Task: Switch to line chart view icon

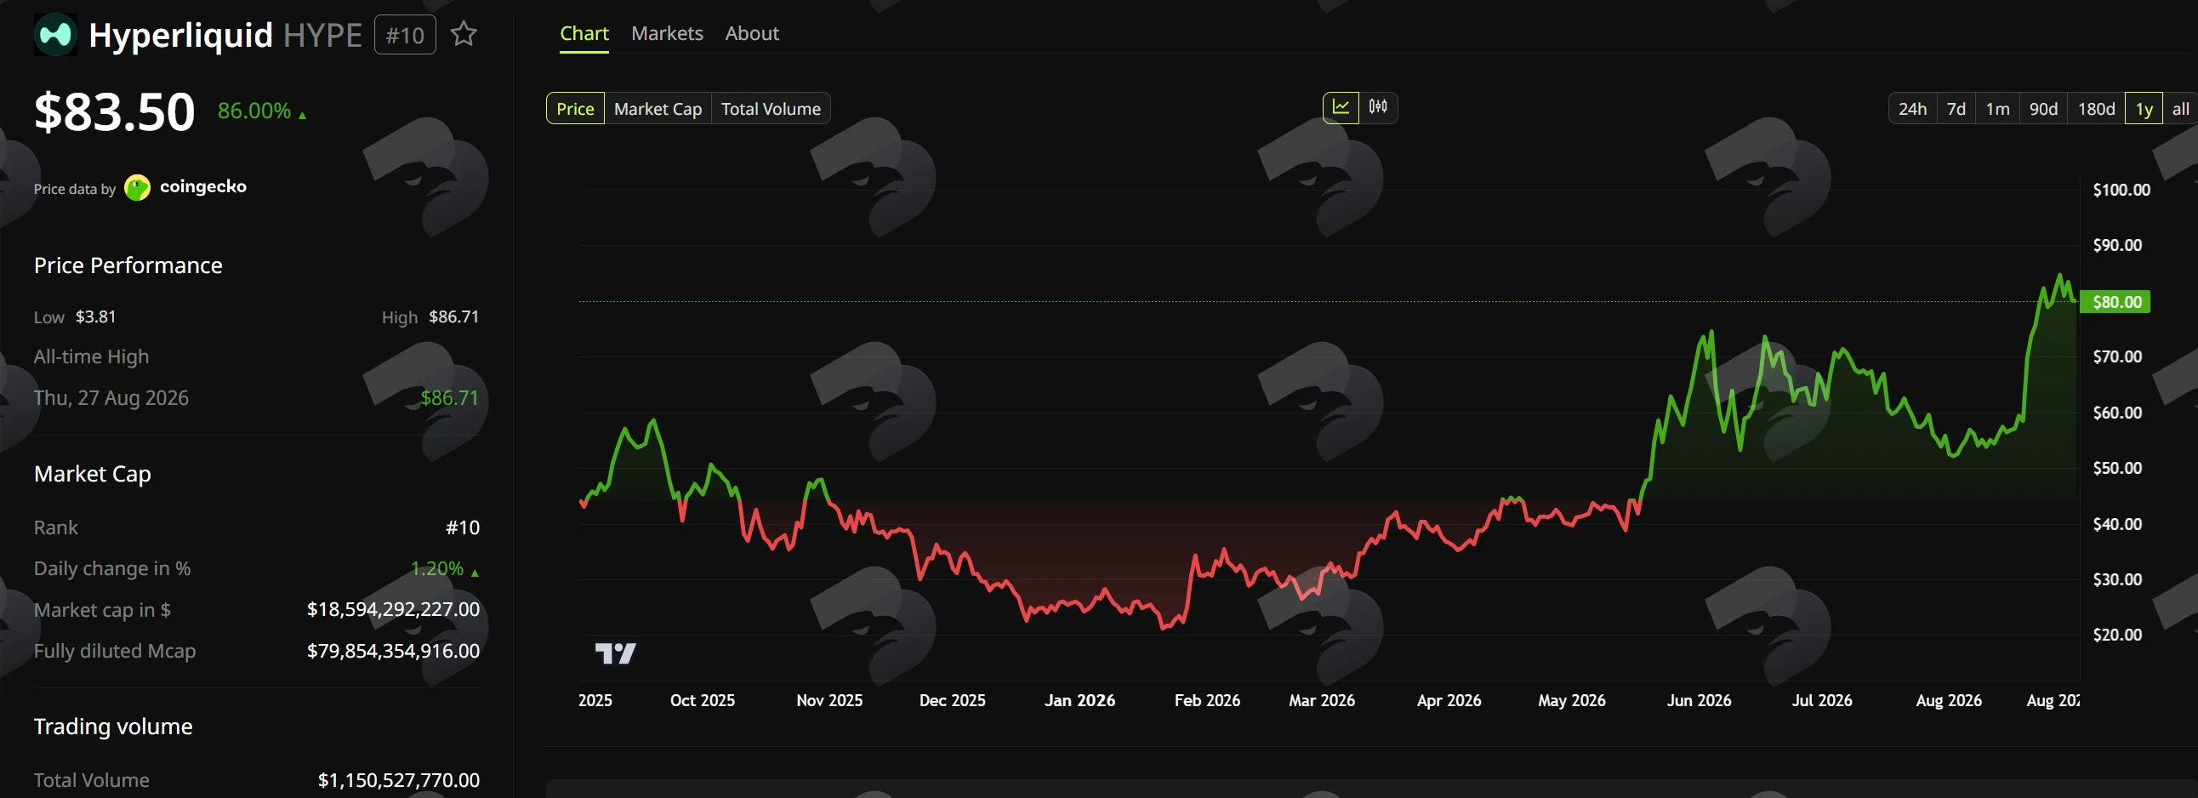Action: pos(1341,107)
